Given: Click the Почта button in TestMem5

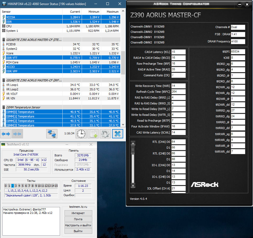Looking at the screenshot, I should coord(78,219).
